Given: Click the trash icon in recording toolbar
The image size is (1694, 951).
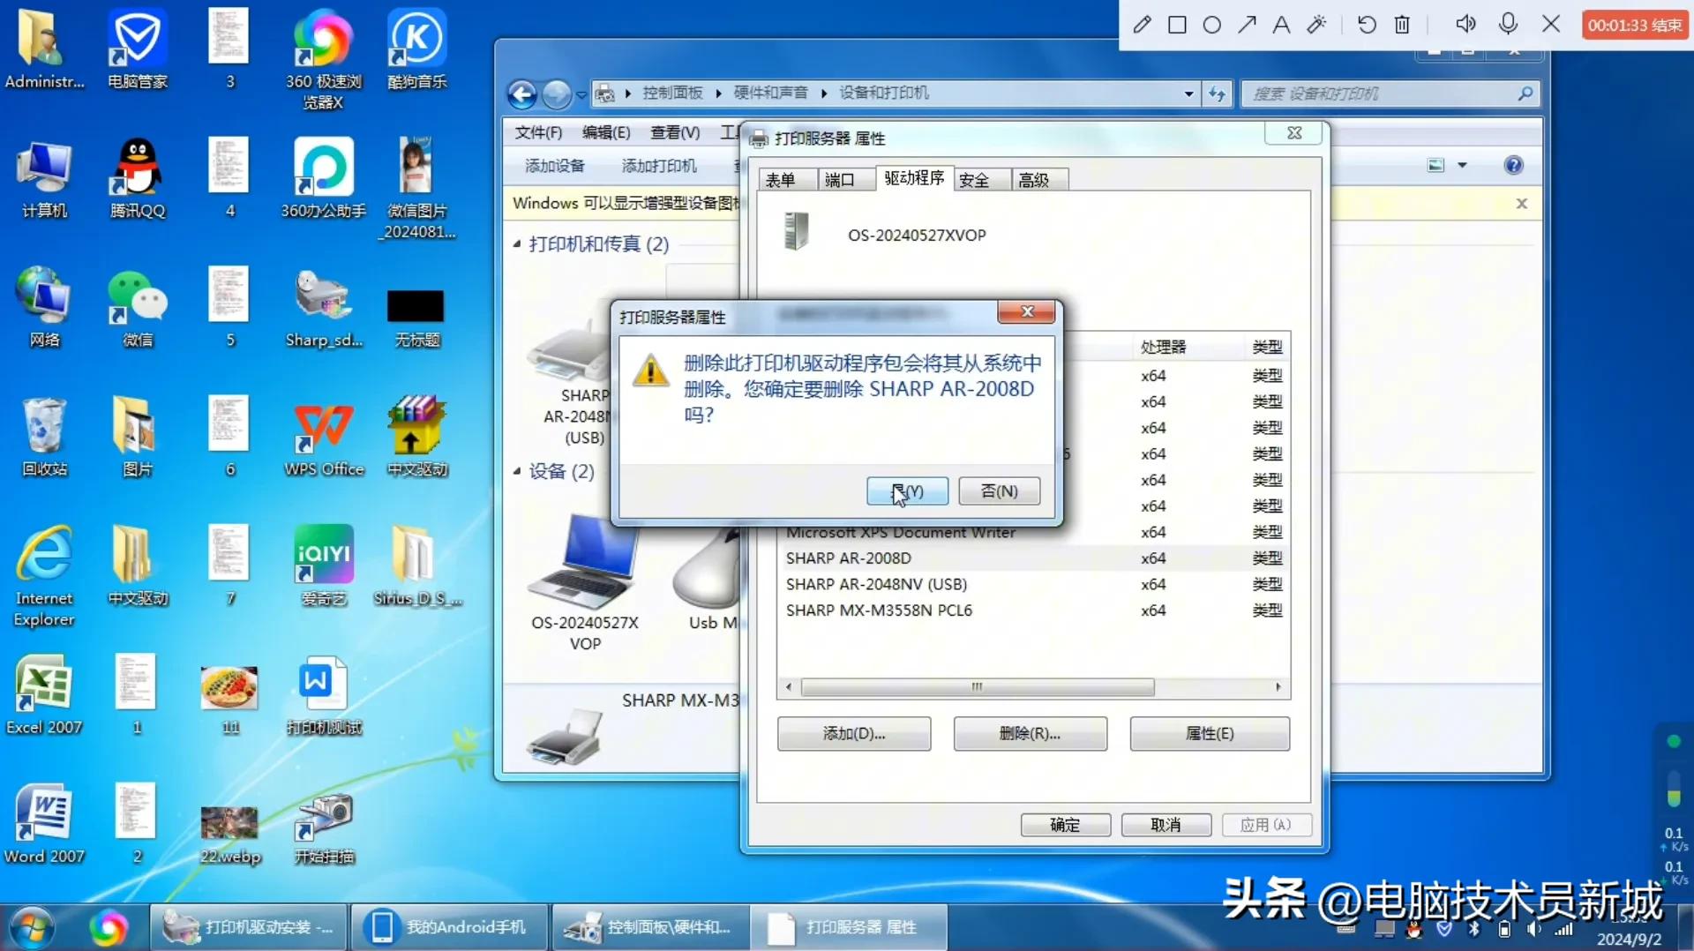Looking at the screenshot, I should 1402,25.
